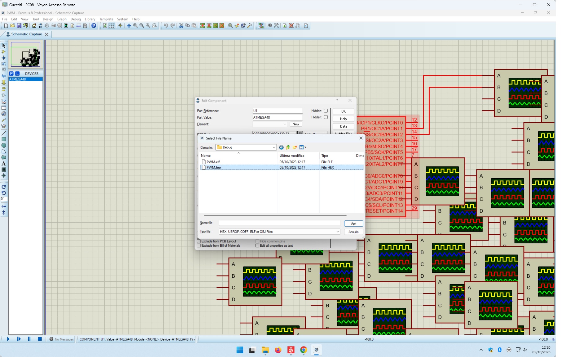
Task: Switch to the Schematic Capture tab
Action: pyautogui.click(x=27, y=34)
